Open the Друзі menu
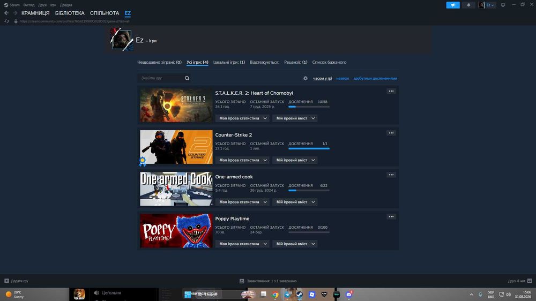 click(42, 5)
